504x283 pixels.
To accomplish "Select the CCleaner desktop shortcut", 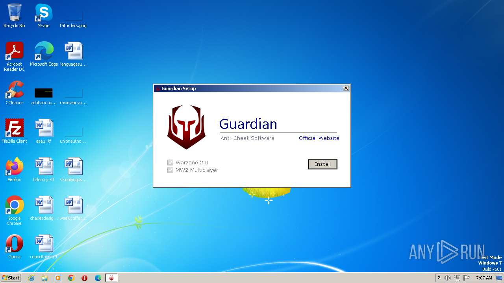I will pos(14,93).
